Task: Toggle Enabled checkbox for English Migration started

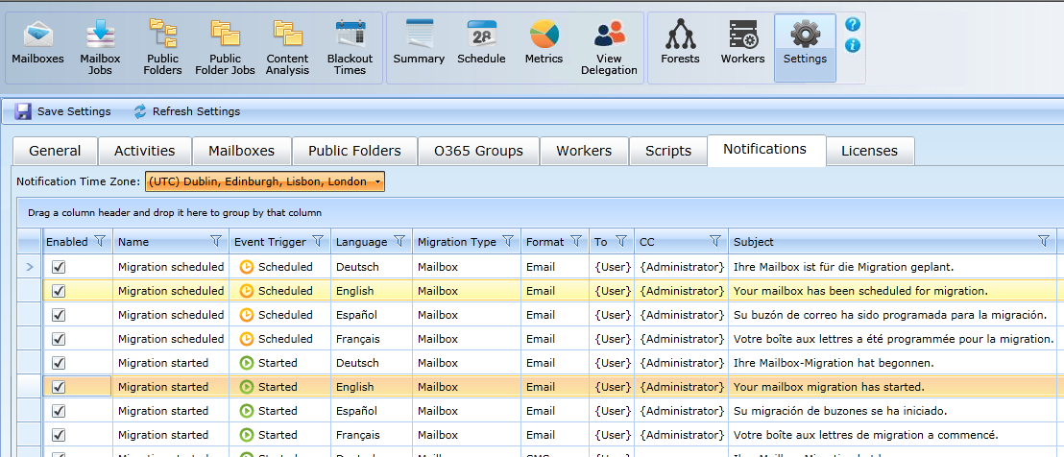Action: pos(59,387)
